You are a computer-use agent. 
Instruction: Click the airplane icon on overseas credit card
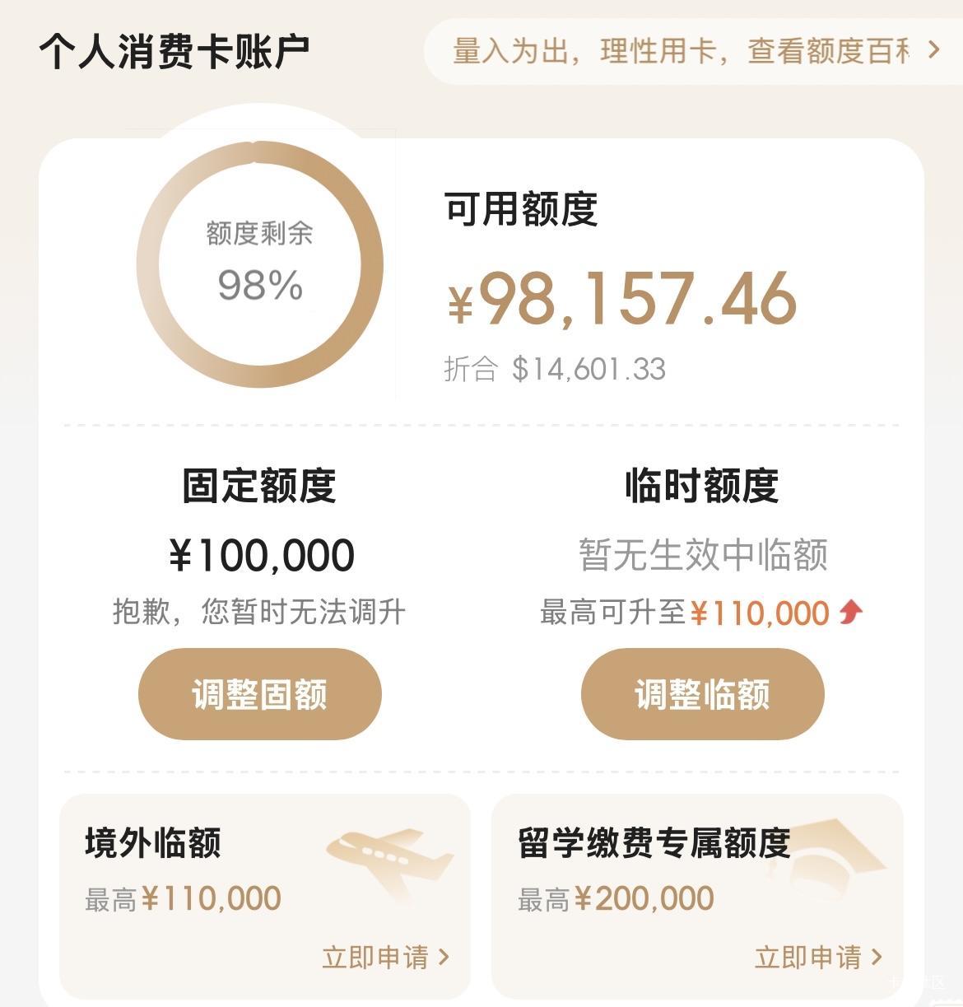[x=389, y=860]
